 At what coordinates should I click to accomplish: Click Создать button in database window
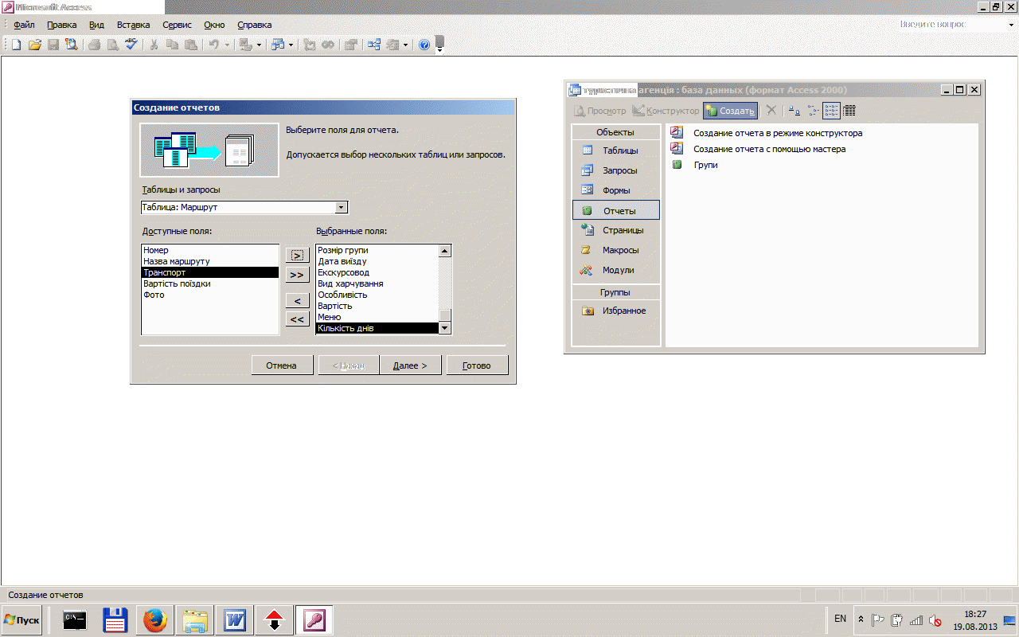point(730,111)
